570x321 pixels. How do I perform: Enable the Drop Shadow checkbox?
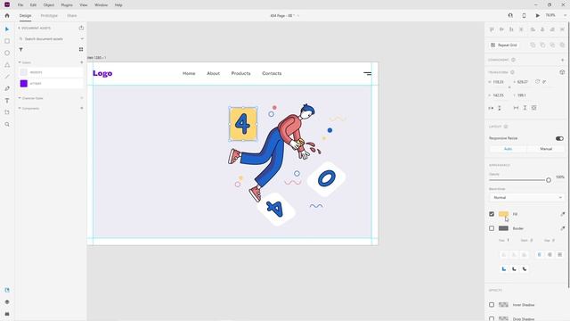click(x=492, y=318)
